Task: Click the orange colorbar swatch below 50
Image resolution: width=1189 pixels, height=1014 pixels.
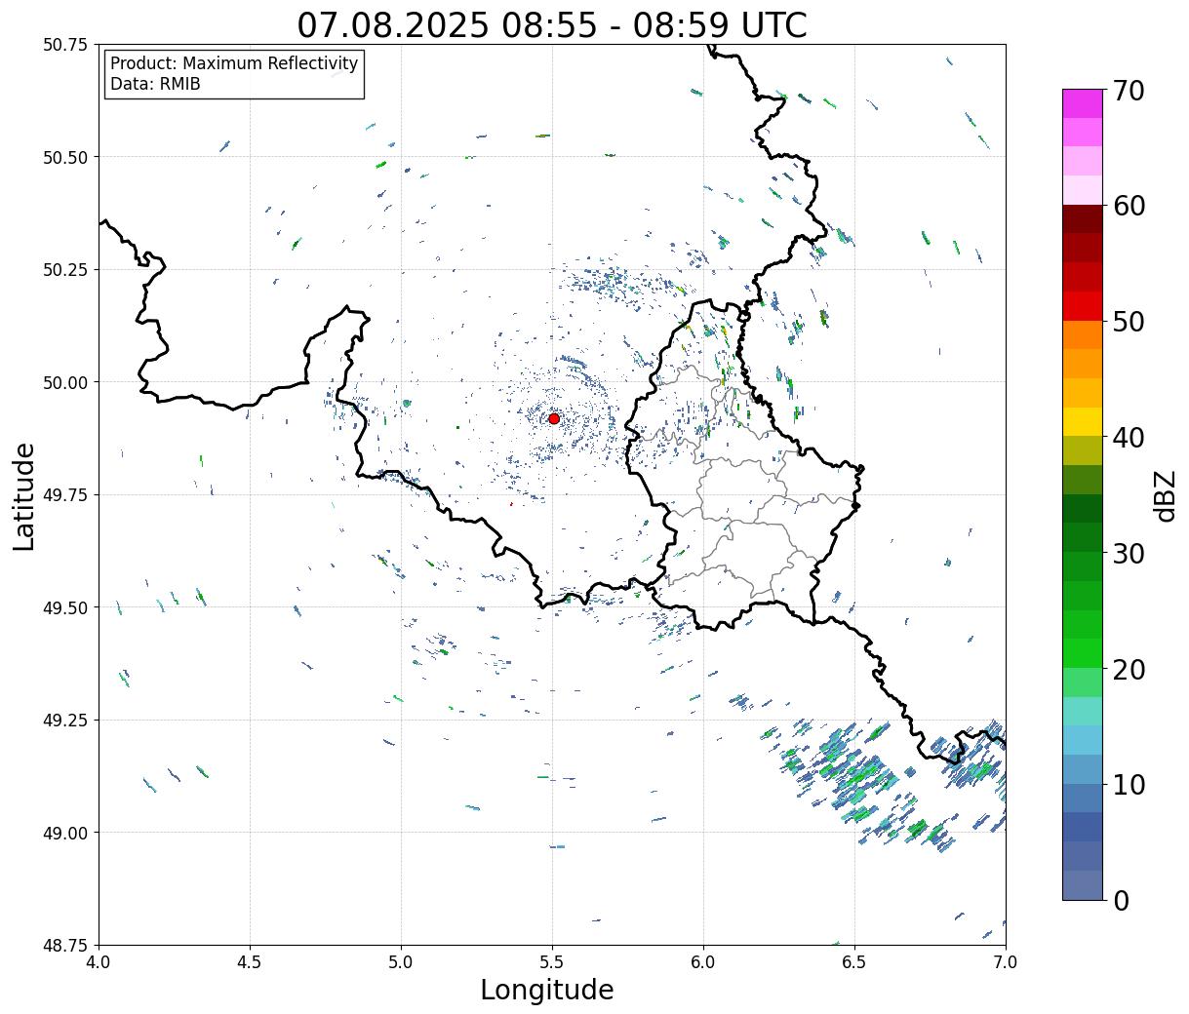Action: click(1083, 334)
